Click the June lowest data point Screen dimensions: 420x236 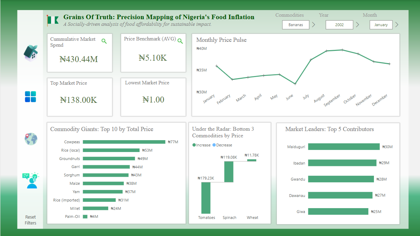[295, 84]
